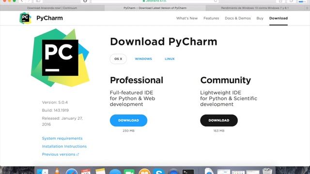Click the 'Released: January 27, 2016' text

(62, 121)
